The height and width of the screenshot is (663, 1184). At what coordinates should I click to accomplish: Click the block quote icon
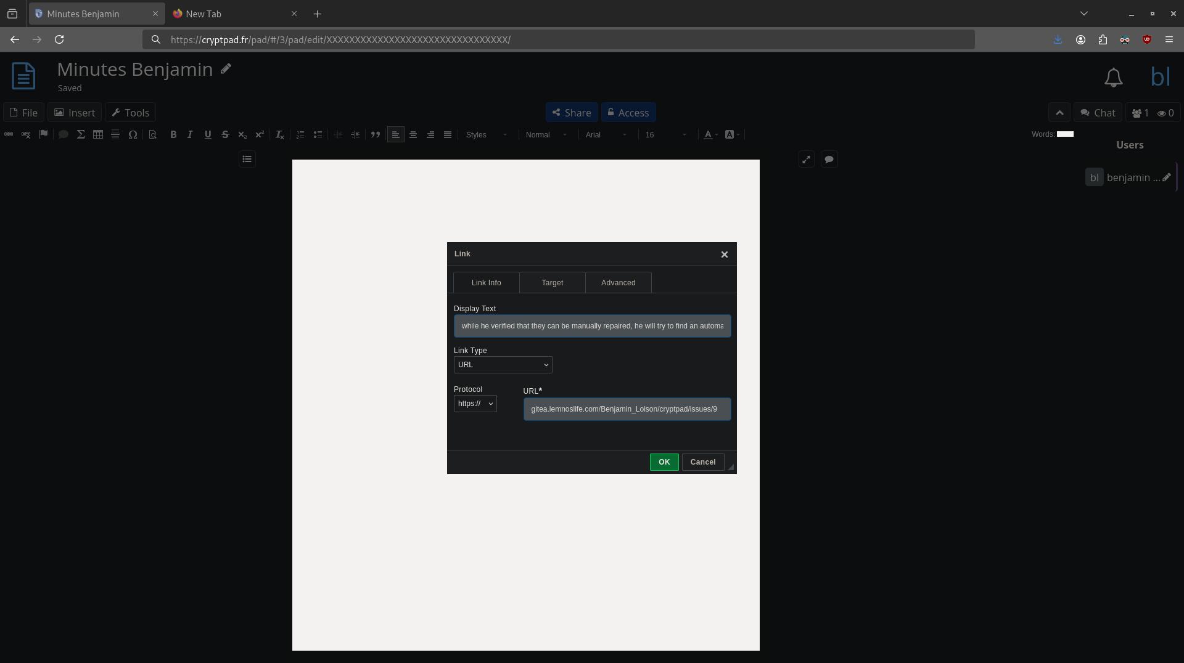coord(376,134)
